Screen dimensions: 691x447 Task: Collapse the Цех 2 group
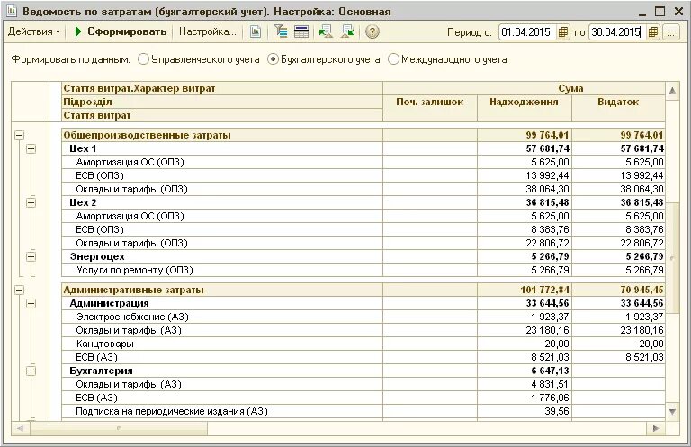click(x=31, y=202)
